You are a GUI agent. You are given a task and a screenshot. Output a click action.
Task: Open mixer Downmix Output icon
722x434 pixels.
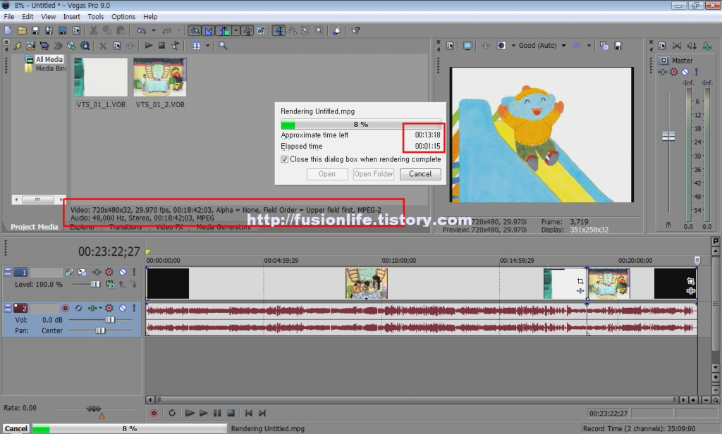coord(676,46)
